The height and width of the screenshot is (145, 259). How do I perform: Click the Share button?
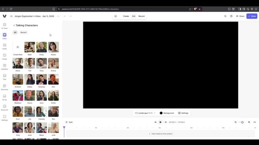[x=240, y=16]
